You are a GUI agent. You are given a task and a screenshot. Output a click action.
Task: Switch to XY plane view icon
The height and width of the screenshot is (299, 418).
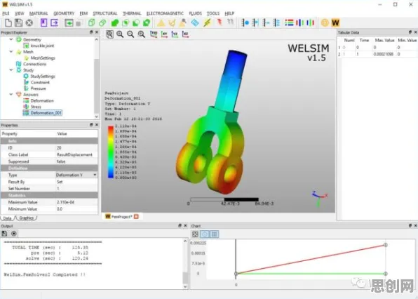(164, 34)
